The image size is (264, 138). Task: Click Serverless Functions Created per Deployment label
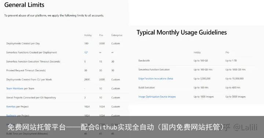[x=32, y=52]
